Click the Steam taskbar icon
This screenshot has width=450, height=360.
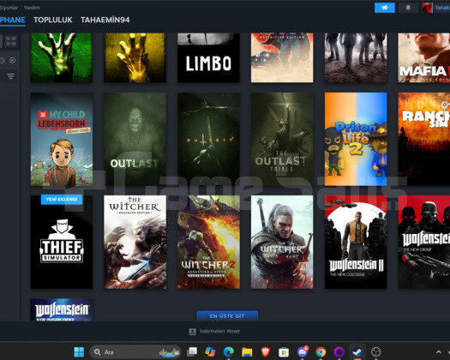357,352
